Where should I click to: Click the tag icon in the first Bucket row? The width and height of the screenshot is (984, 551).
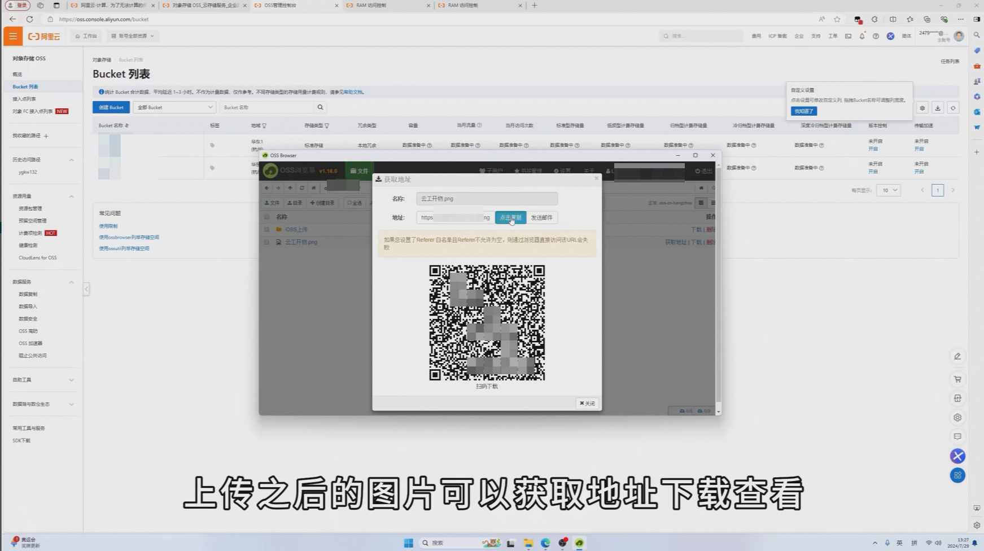(212, 146)
